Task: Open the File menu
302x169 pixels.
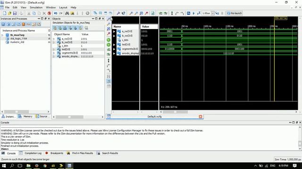Action: pyautogui.click(x=8, y=8)
